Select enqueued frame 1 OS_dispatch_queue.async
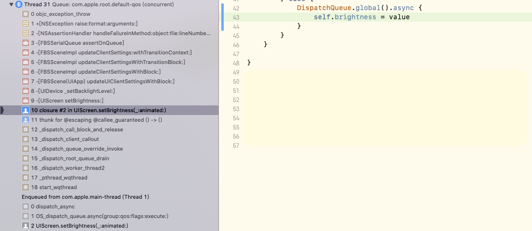Image resolution: width=532 pixels, height=231 pixels. (x=109, y=216)
